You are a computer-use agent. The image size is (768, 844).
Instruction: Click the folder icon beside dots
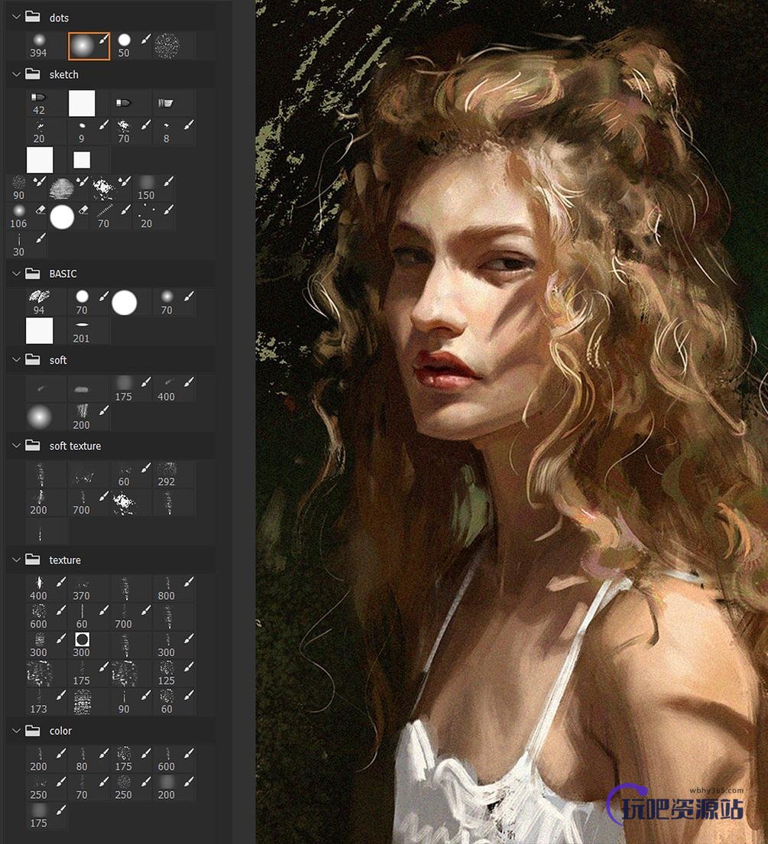[x=33, y=17]
